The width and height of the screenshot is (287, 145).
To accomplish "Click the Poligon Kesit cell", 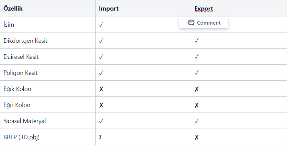I will tap(21, 73).
